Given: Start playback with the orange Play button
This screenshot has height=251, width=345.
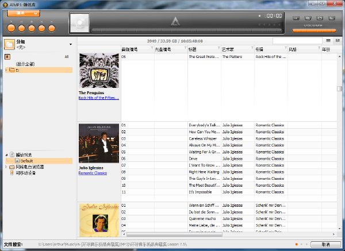Looking at the screenshot, I should tap(11, 28).
